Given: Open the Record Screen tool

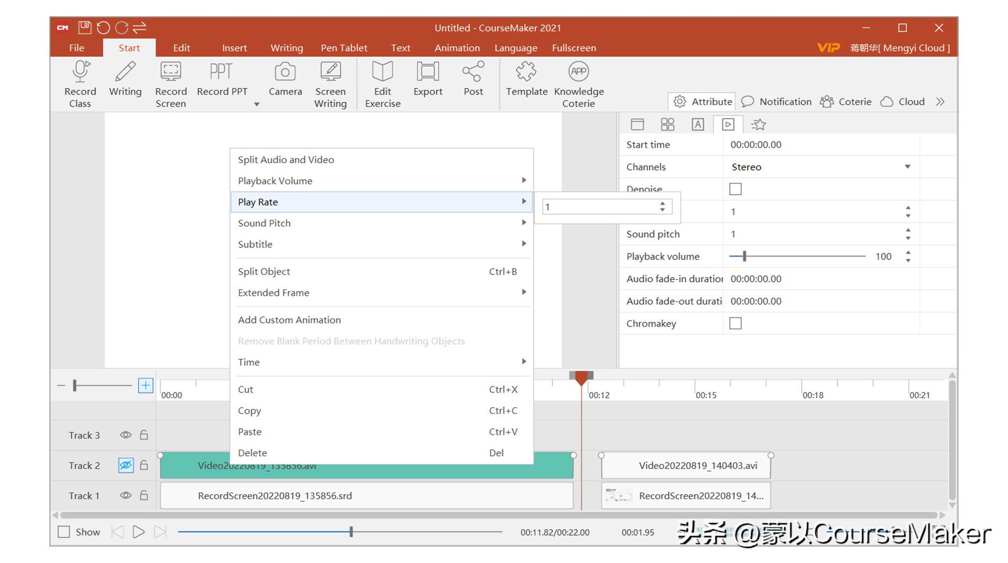Looking at the screenshot, I should [171, 72].
